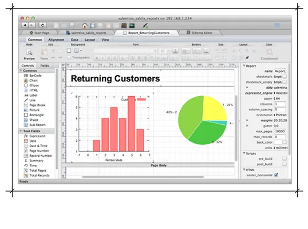Pick the Chart control from Common list
The width and height of the screenshot is (308, 229).
point(31,81)
